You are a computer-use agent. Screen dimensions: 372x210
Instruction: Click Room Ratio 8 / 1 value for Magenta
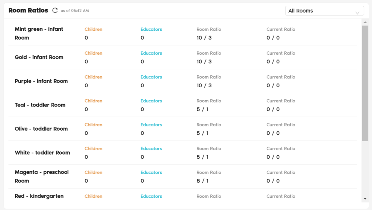(202, 181)
